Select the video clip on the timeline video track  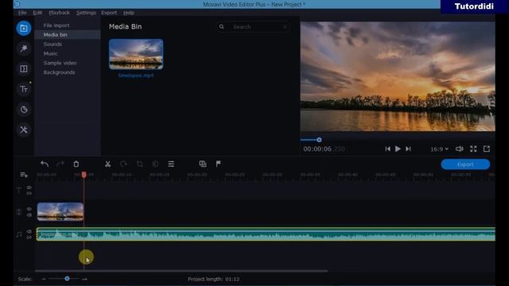[x=60, y=212]
